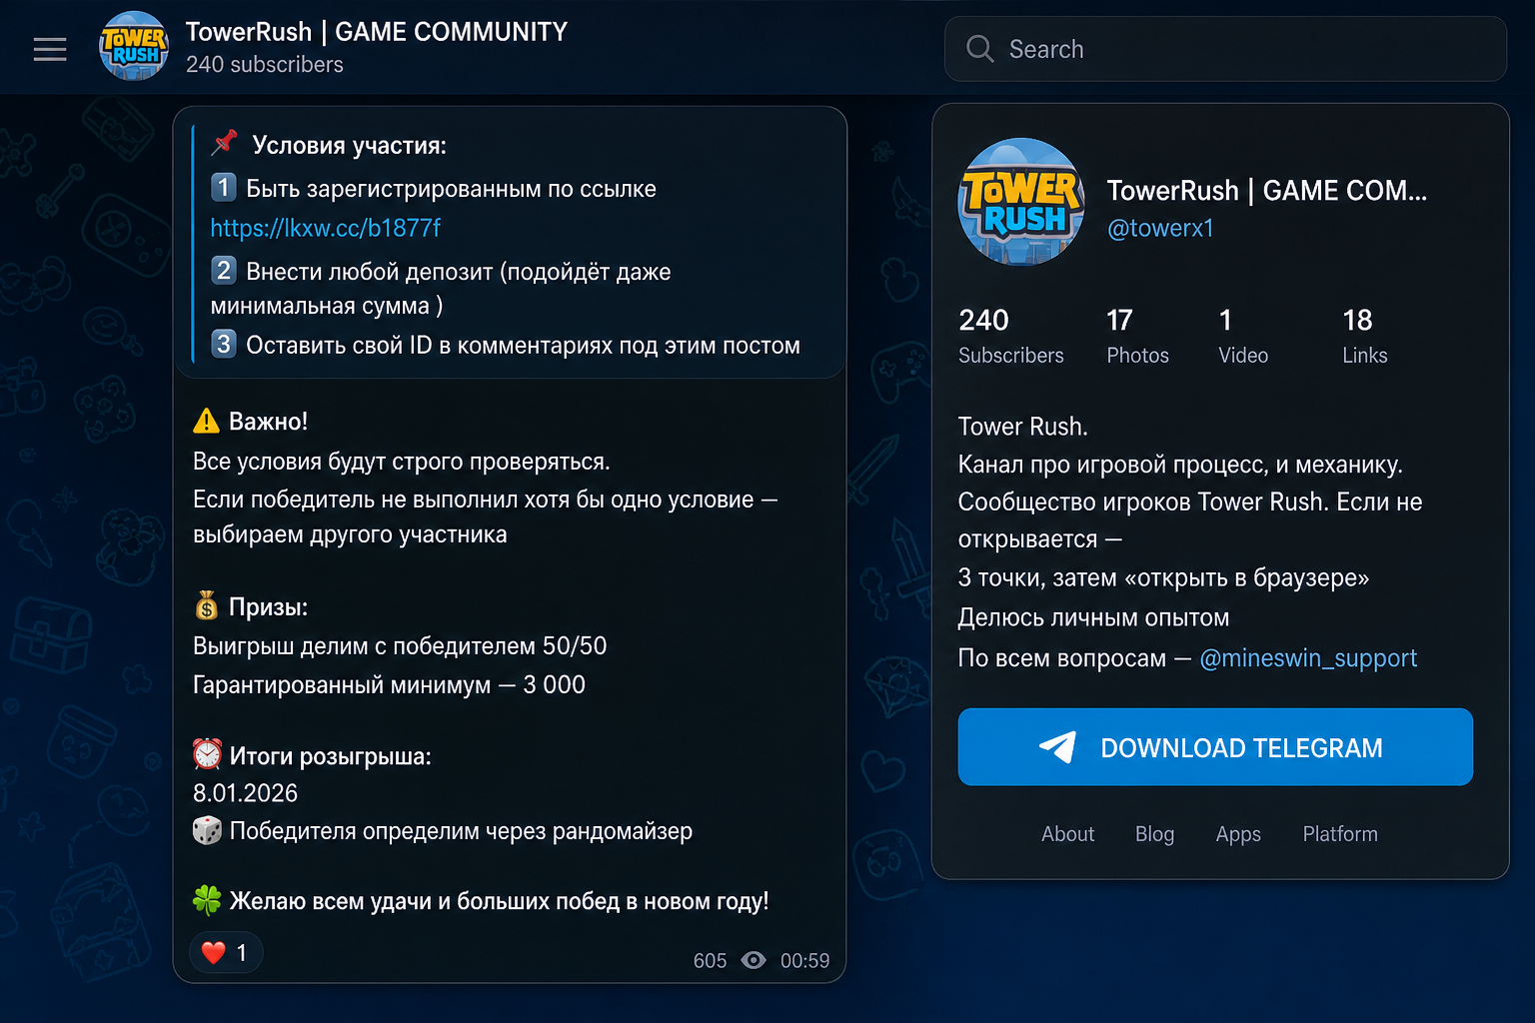1535x1023 pixels.
Task: Click the 240 subscribers header subtitle
Action: 265,65
